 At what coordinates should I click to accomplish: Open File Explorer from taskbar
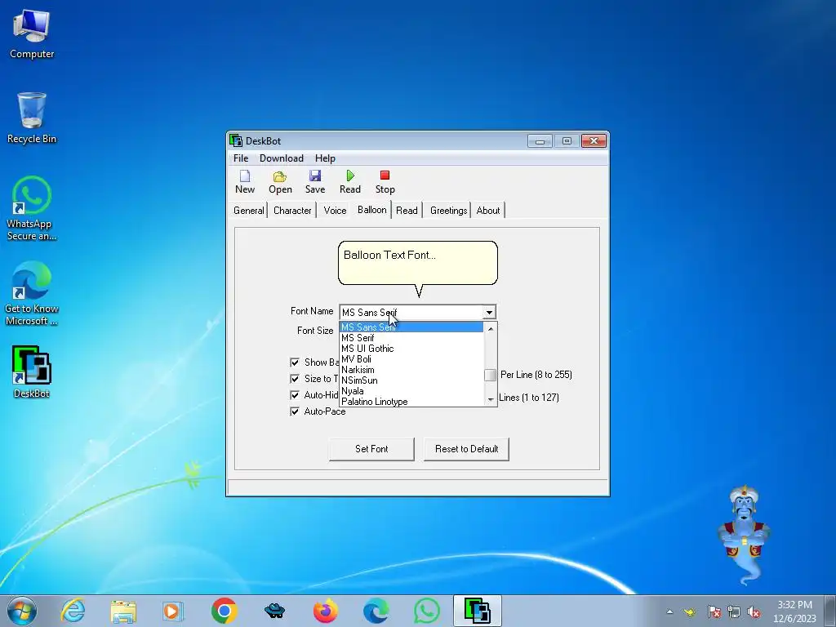pos(123,611)
